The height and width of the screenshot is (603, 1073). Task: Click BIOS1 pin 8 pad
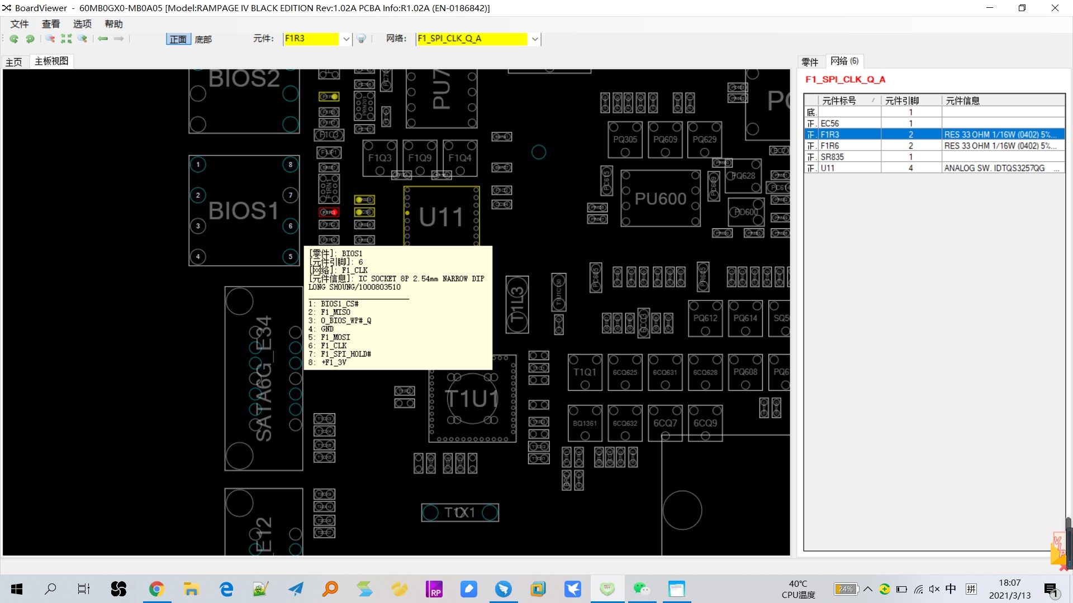(291, 164)
